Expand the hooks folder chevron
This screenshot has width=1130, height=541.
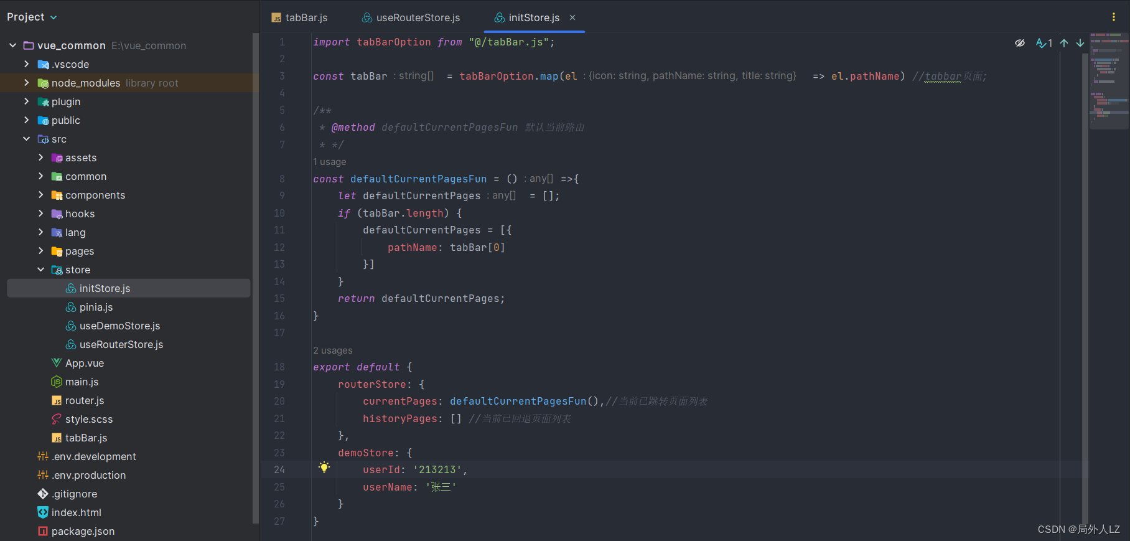point(40,214)
